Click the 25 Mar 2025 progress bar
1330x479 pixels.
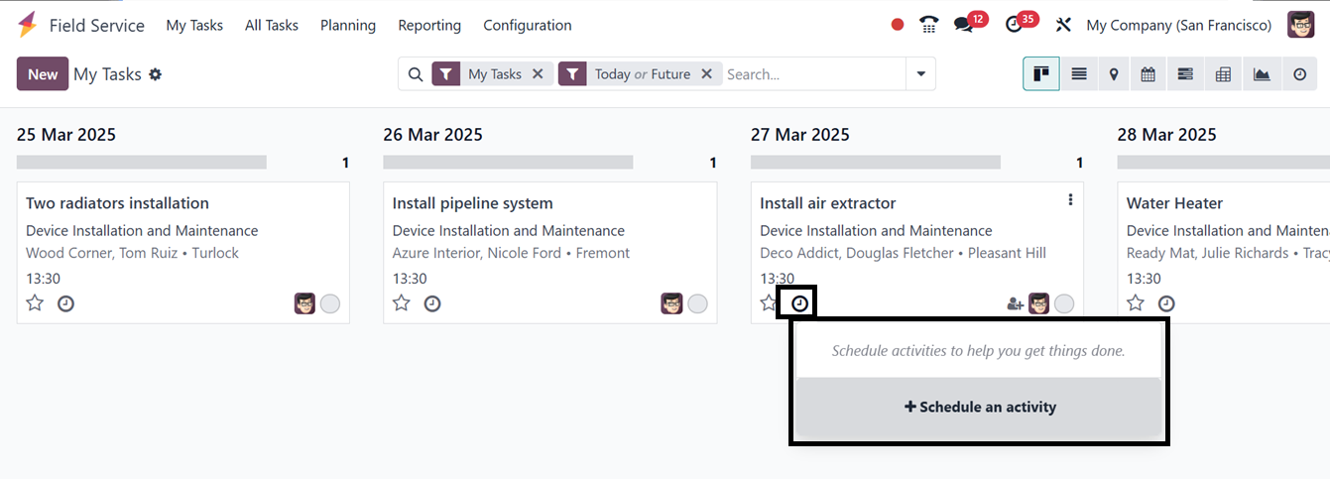tap(142, 163)
